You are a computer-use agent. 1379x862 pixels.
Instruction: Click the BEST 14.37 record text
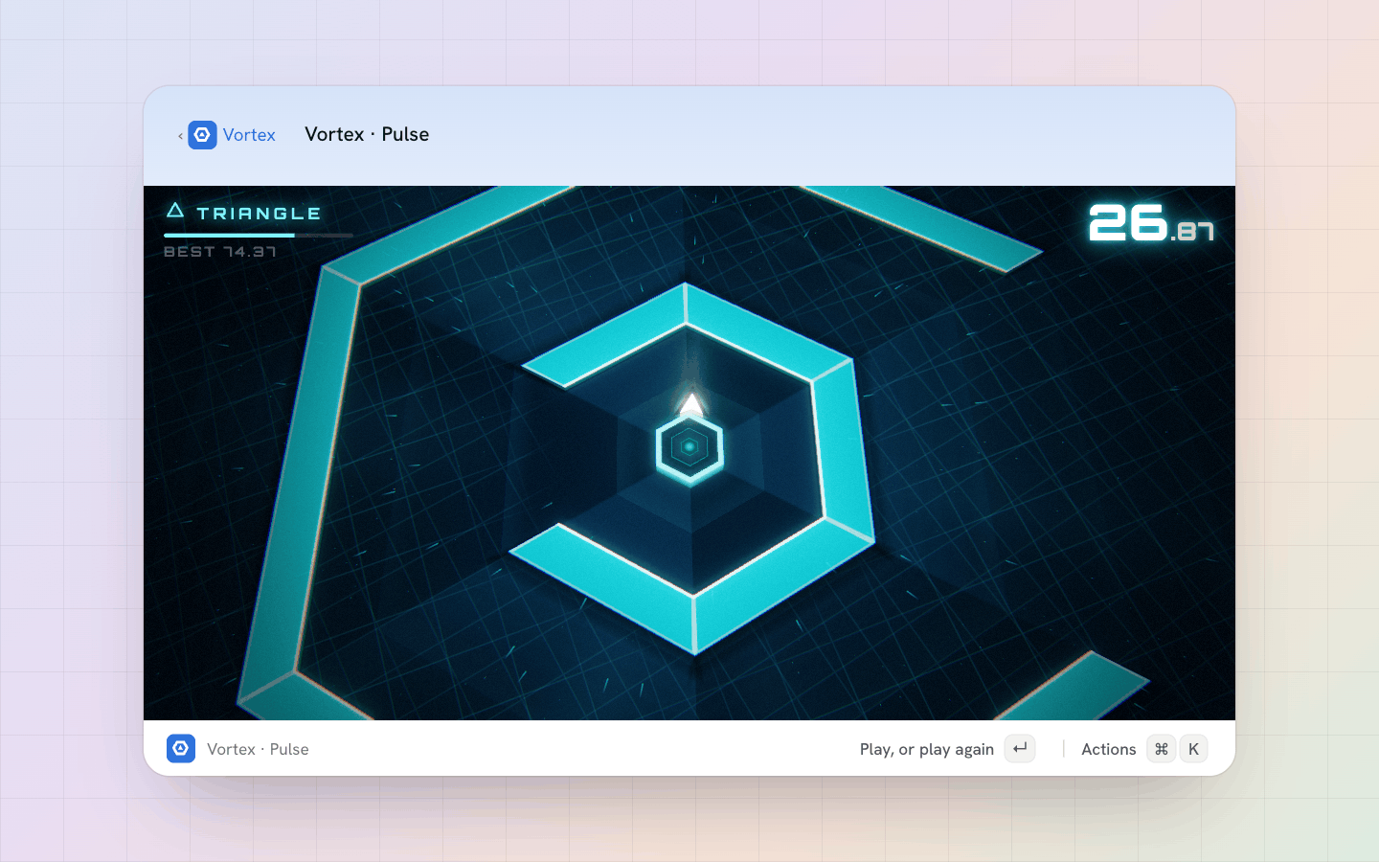220,252
